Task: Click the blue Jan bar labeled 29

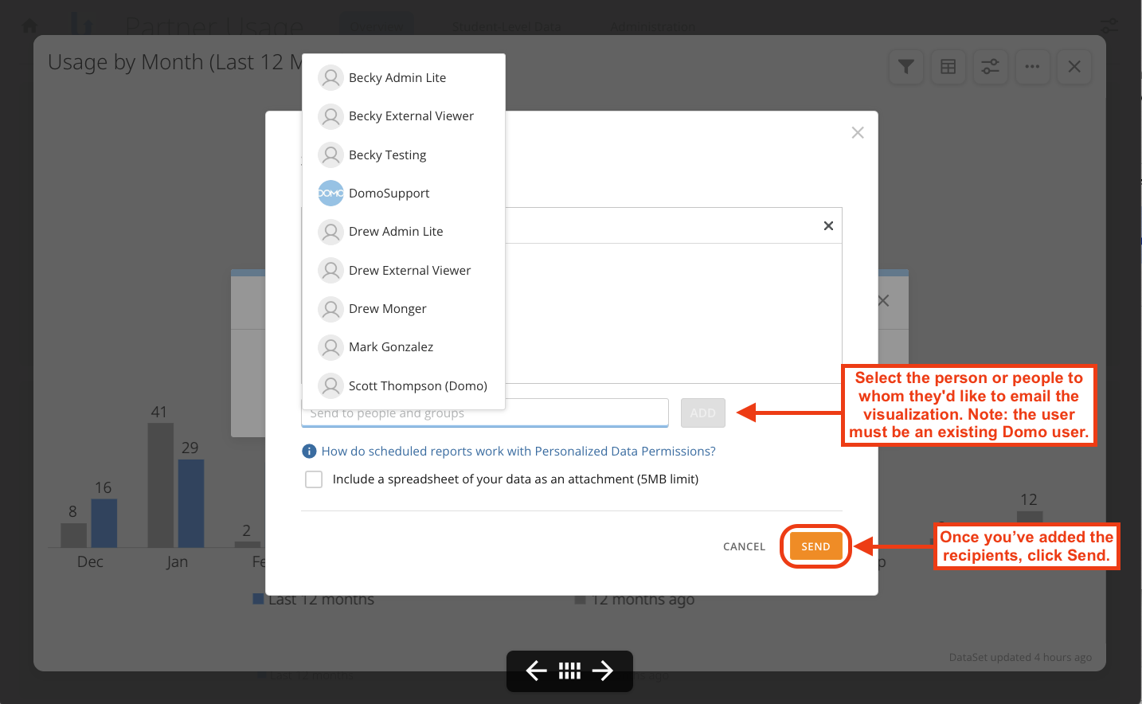Action: (191, 503)
